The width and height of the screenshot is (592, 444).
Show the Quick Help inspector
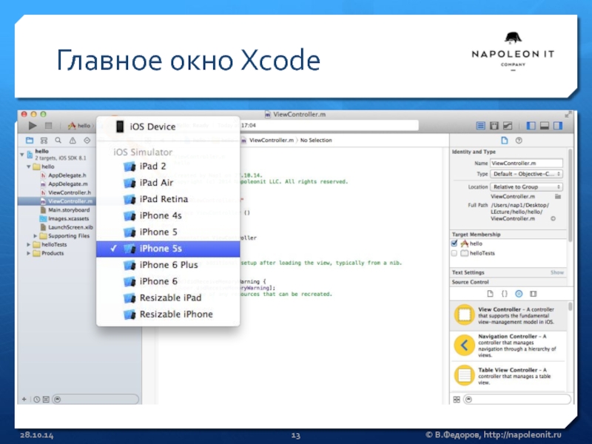(518, 141)
